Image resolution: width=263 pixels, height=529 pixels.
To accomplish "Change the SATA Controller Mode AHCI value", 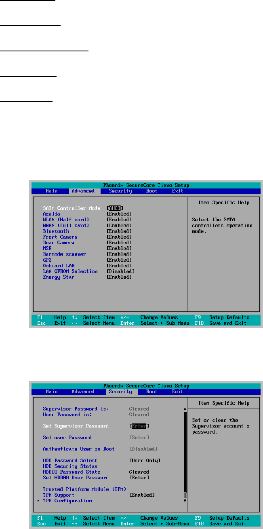I will point(115,208).
